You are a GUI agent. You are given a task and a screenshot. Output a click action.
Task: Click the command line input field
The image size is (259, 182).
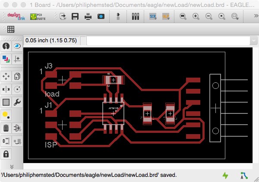click(x=168, y=41)
